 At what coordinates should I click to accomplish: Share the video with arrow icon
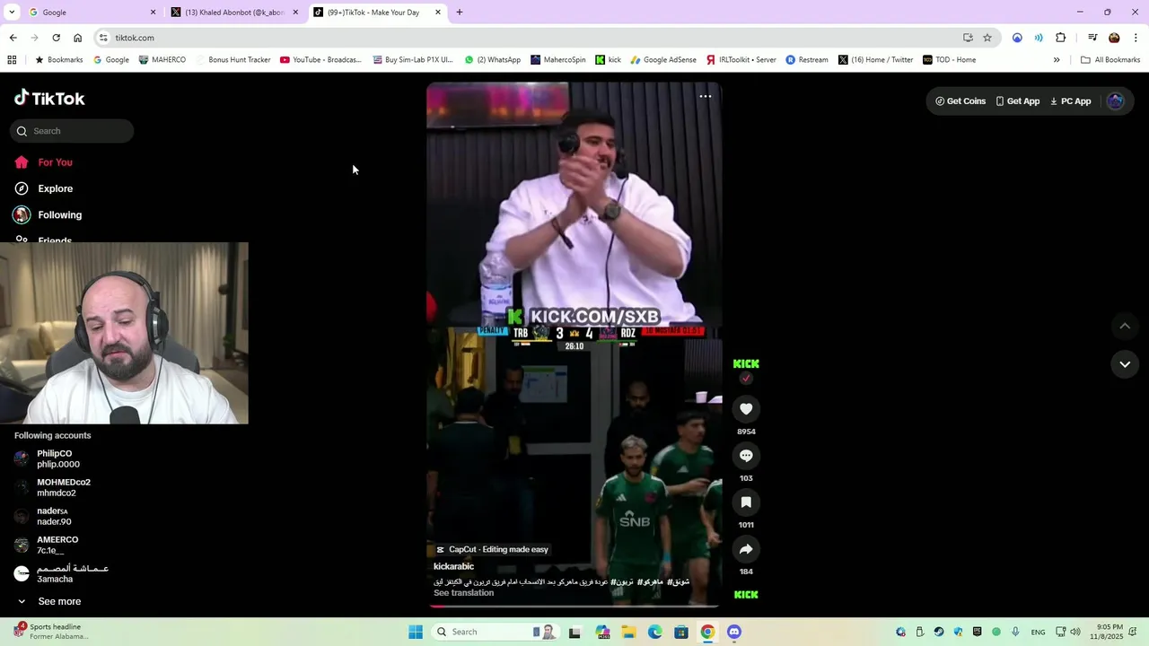[746, 549]
